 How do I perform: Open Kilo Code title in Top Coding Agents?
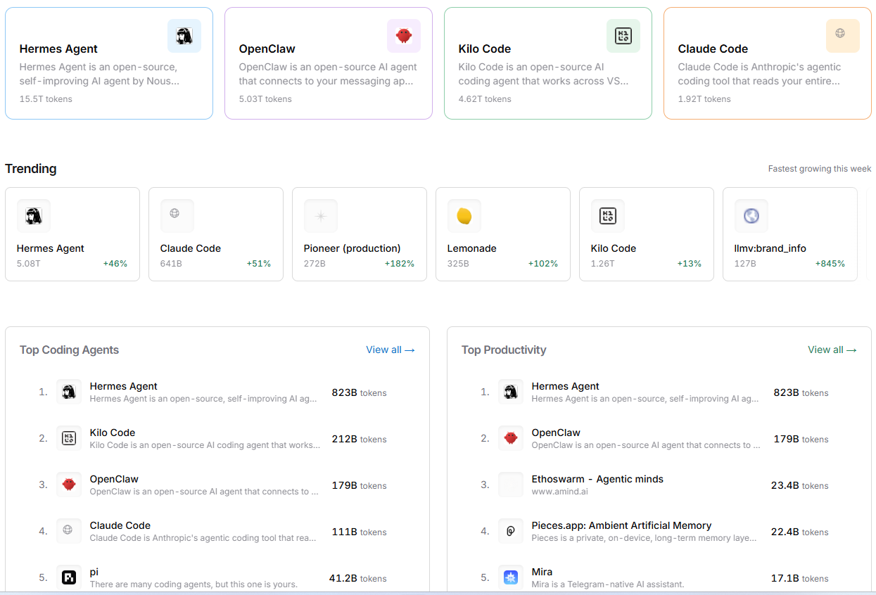click(x=113, y=433)
